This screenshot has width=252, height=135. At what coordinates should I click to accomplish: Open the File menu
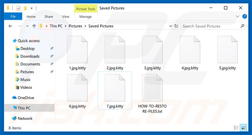coord(13,16)
